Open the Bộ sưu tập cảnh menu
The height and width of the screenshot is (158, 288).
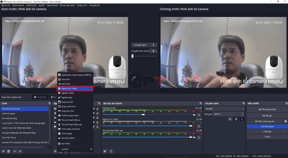coord(67,5)
